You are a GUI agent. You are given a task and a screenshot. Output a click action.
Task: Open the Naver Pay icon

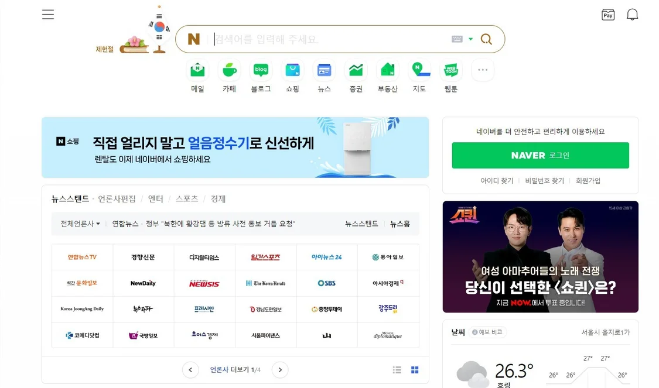click(607, 15)
